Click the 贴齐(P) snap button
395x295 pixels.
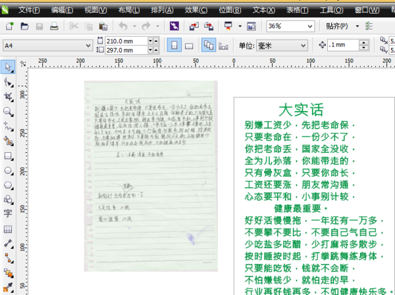(x=342, y=26)
